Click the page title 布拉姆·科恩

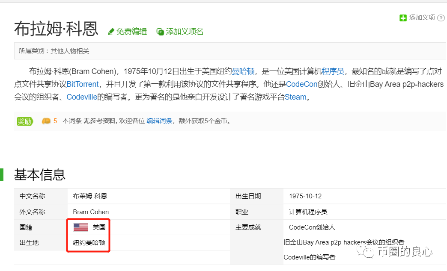click(56, 29)
